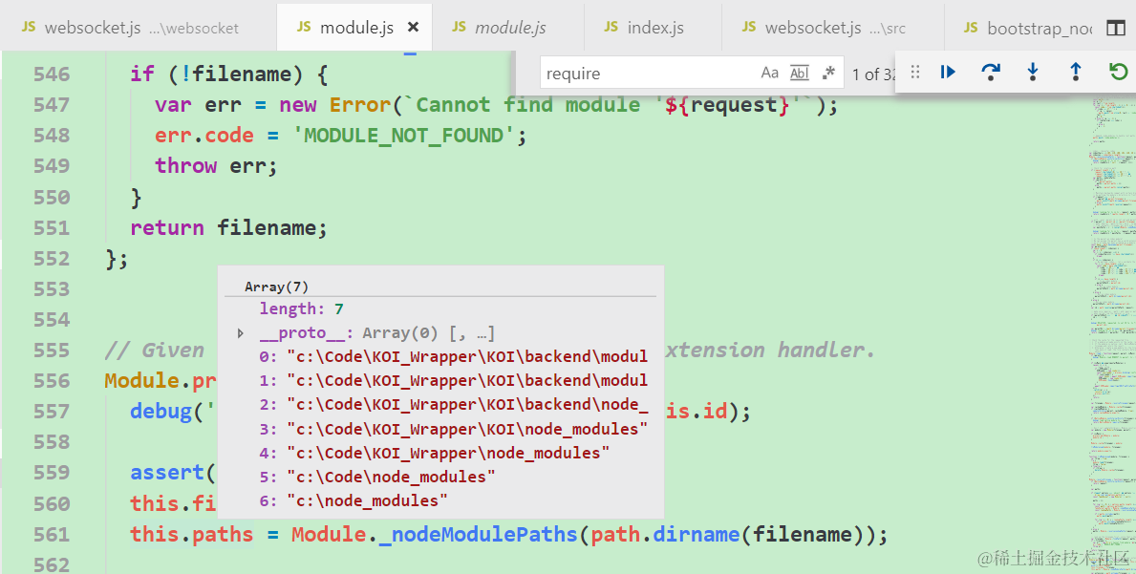
Task: Select array item 1 in the hover popup
Action: click(454, 381)
